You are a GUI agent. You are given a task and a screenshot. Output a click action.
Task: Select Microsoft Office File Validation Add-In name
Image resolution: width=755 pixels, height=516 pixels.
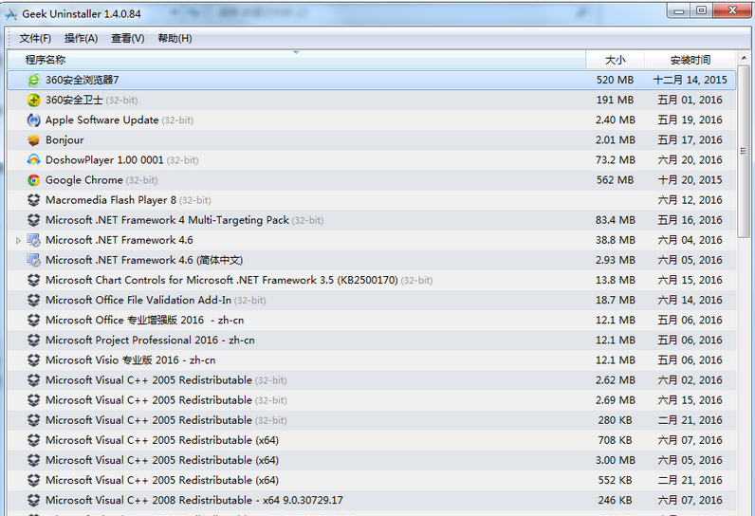138,300
